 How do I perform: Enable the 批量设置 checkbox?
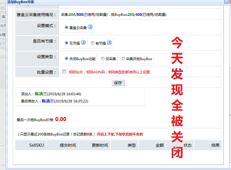(x=64, y=72)
